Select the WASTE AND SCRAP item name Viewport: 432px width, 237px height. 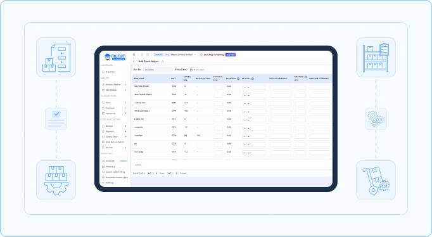143,94
